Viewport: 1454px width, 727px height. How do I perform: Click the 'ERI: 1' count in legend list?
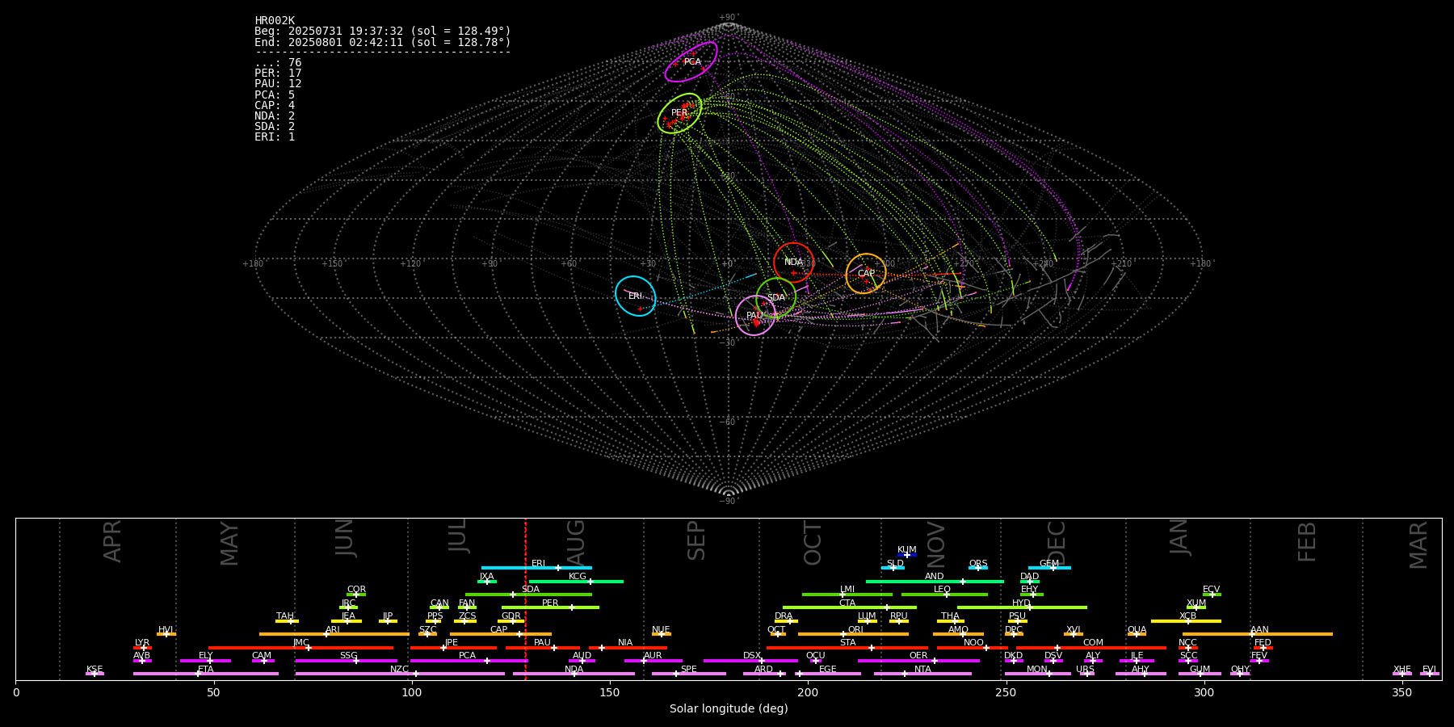[x=275, y=137]
